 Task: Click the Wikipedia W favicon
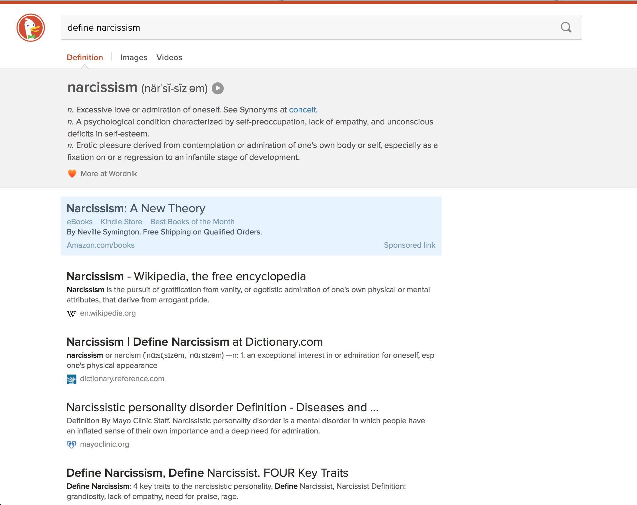click(x=71, y=314)
